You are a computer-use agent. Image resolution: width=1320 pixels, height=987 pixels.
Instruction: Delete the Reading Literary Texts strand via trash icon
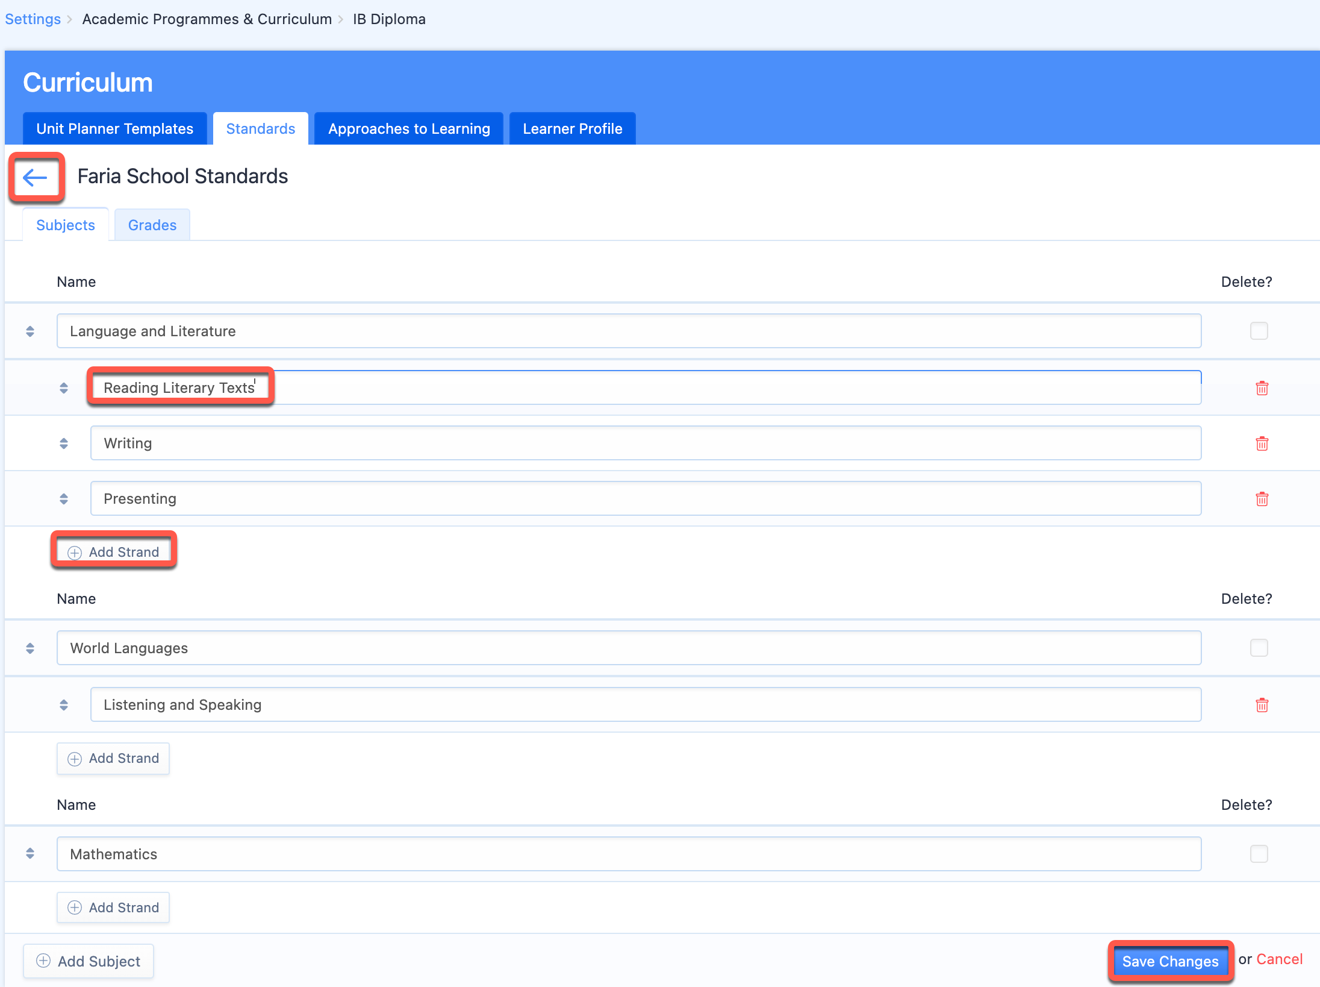point(1262,388)
